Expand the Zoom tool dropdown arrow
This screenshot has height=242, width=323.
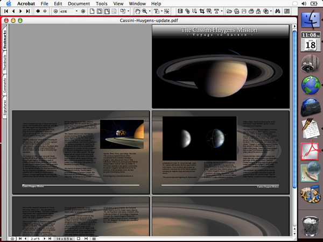click(x=150, y=11)
